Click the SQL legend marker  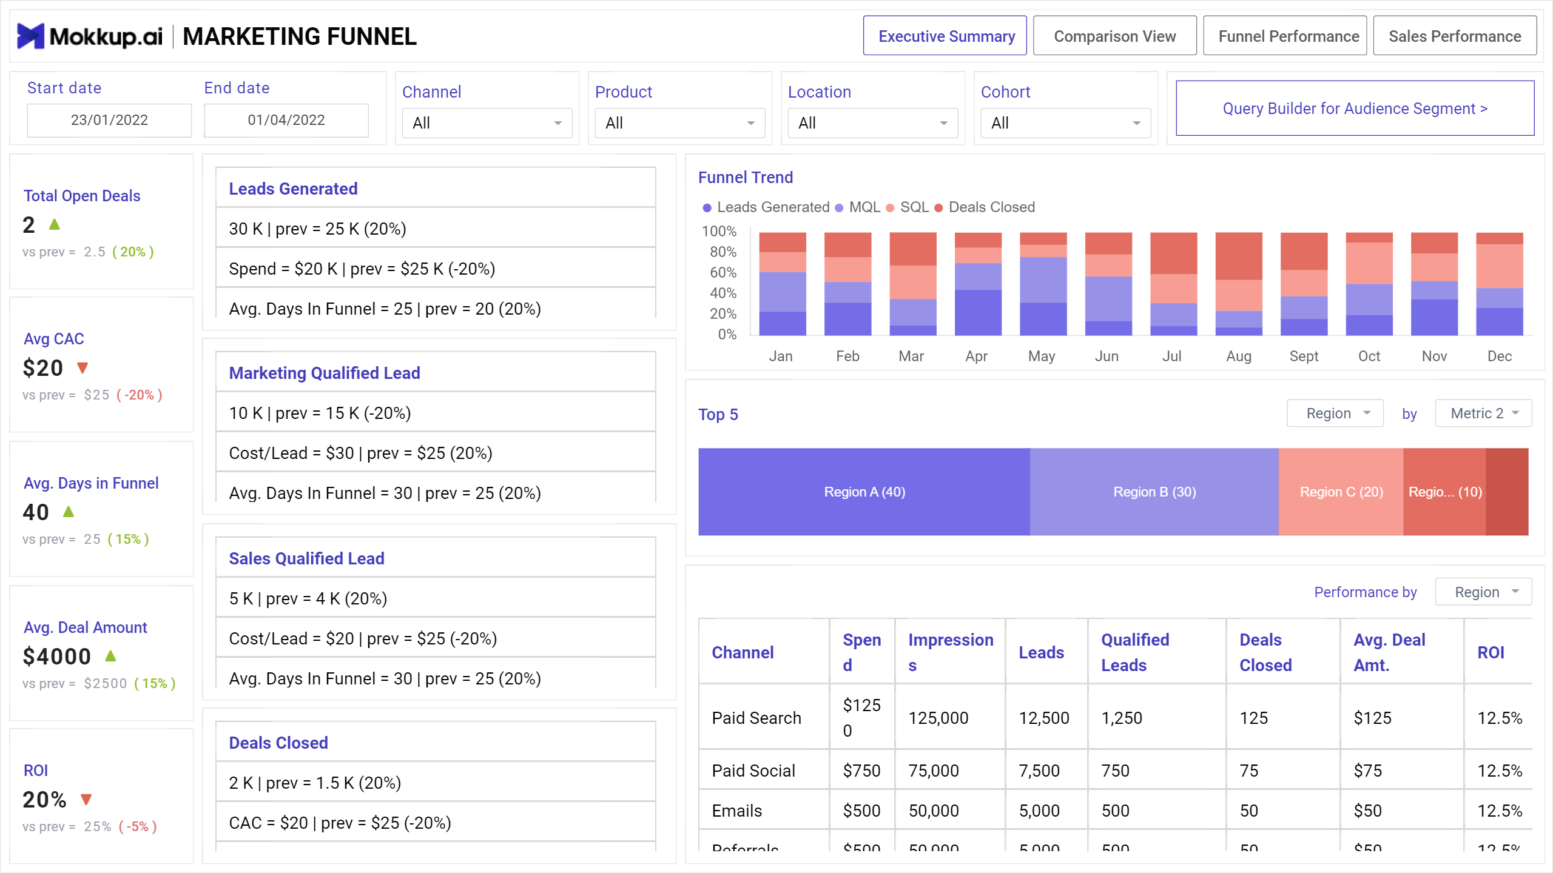click(x=890, y=208)
